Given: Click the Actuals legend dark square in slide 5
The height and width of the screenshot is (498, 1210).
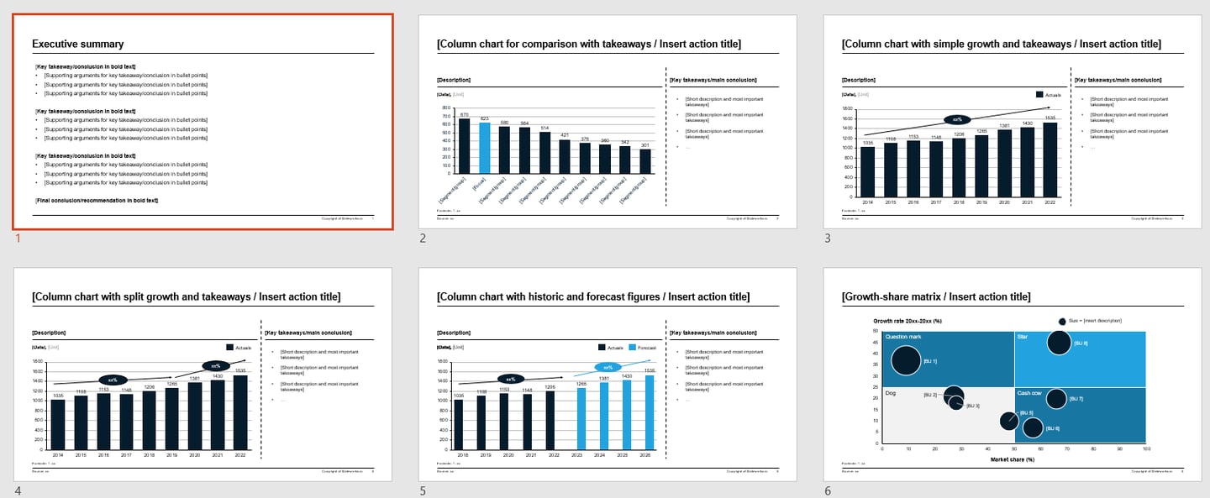Looking at the screenshot, I should pos(602,348).
